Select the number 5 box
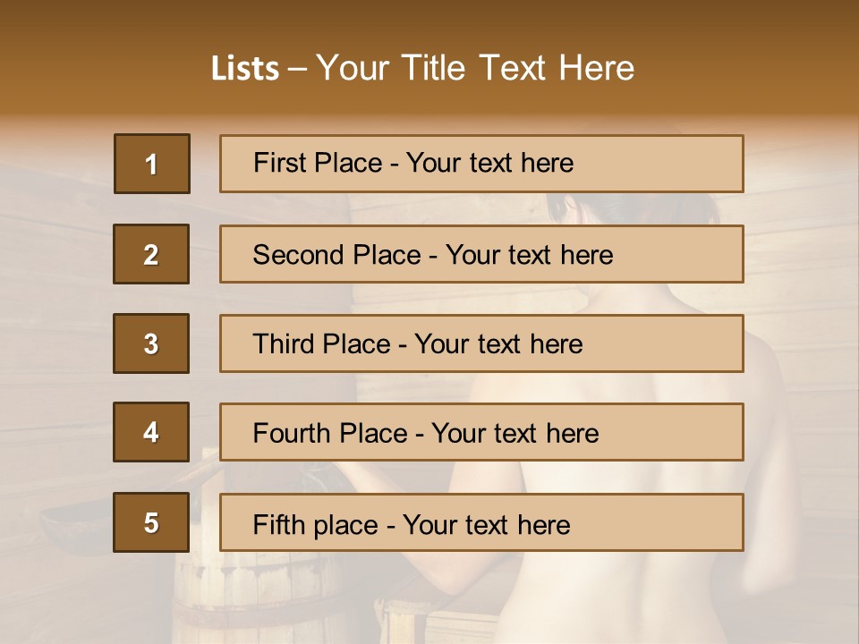859x644 pixels. pyautogui.click(x=151, y=522)
